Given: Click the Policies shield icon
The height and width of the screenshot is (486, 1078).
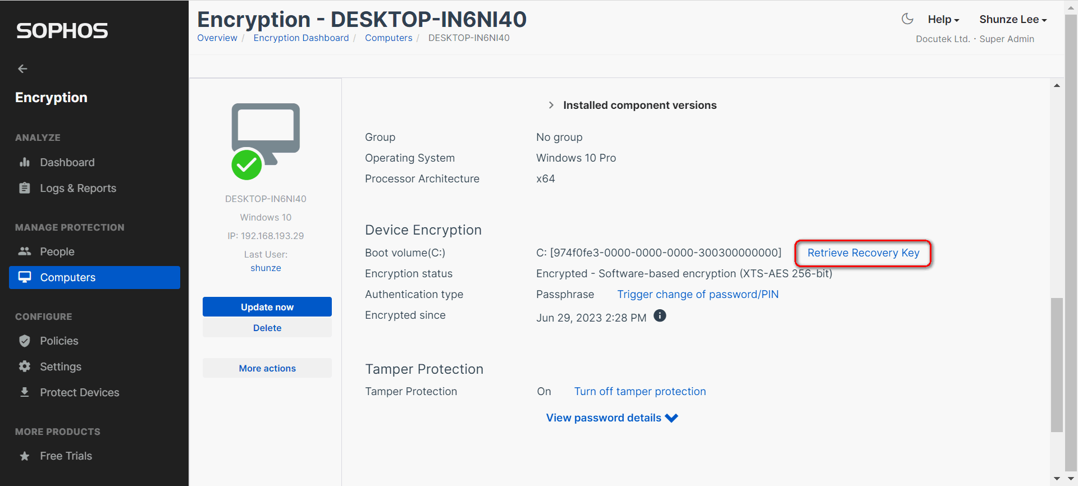Looking at the screenshot, I should tap(25, 341).
